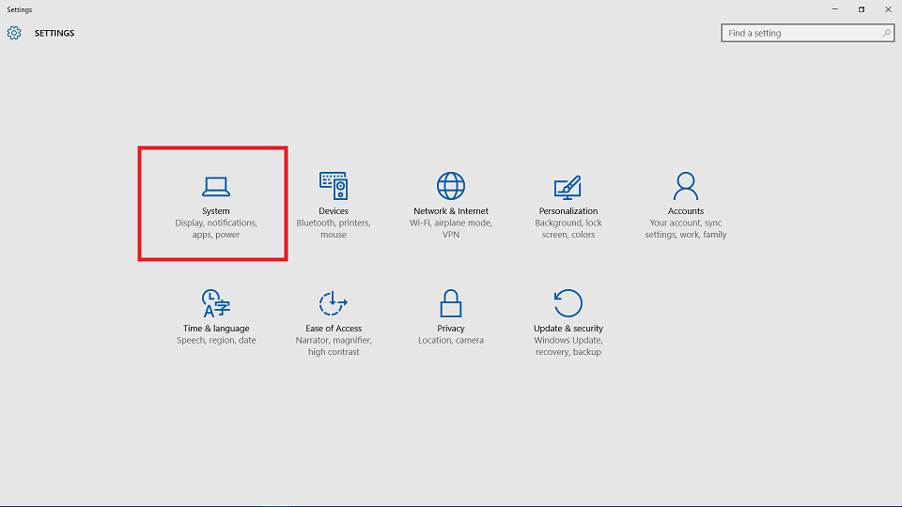Open the Ease of Access icon
The image size is (902, 507).
[333, 303]
